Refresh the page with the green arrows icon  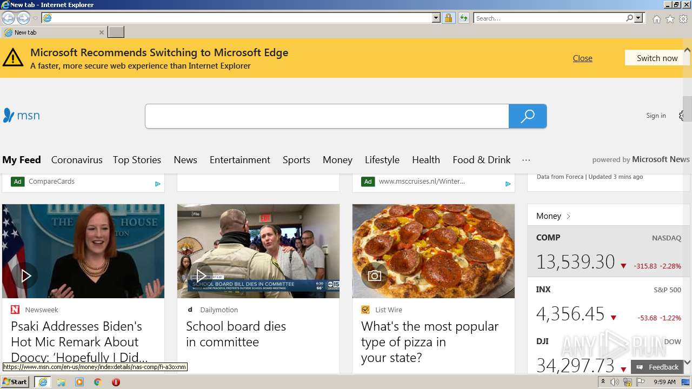464,18
